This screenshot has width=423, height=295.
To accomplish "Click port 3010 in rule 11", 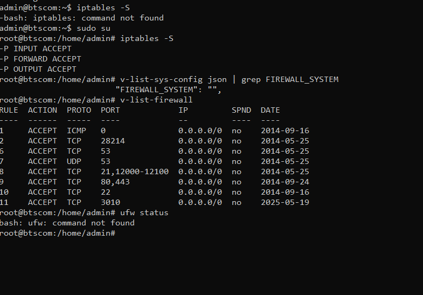I will tap(110, 202).
